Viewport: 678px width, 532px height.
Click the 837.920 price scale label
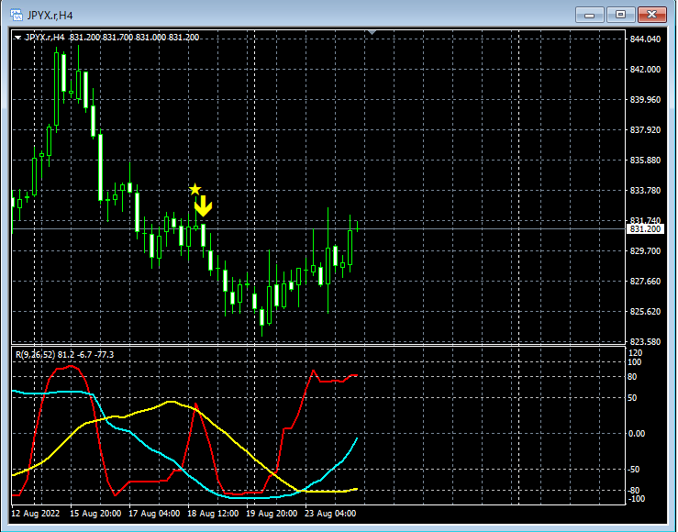pos(645,130)
